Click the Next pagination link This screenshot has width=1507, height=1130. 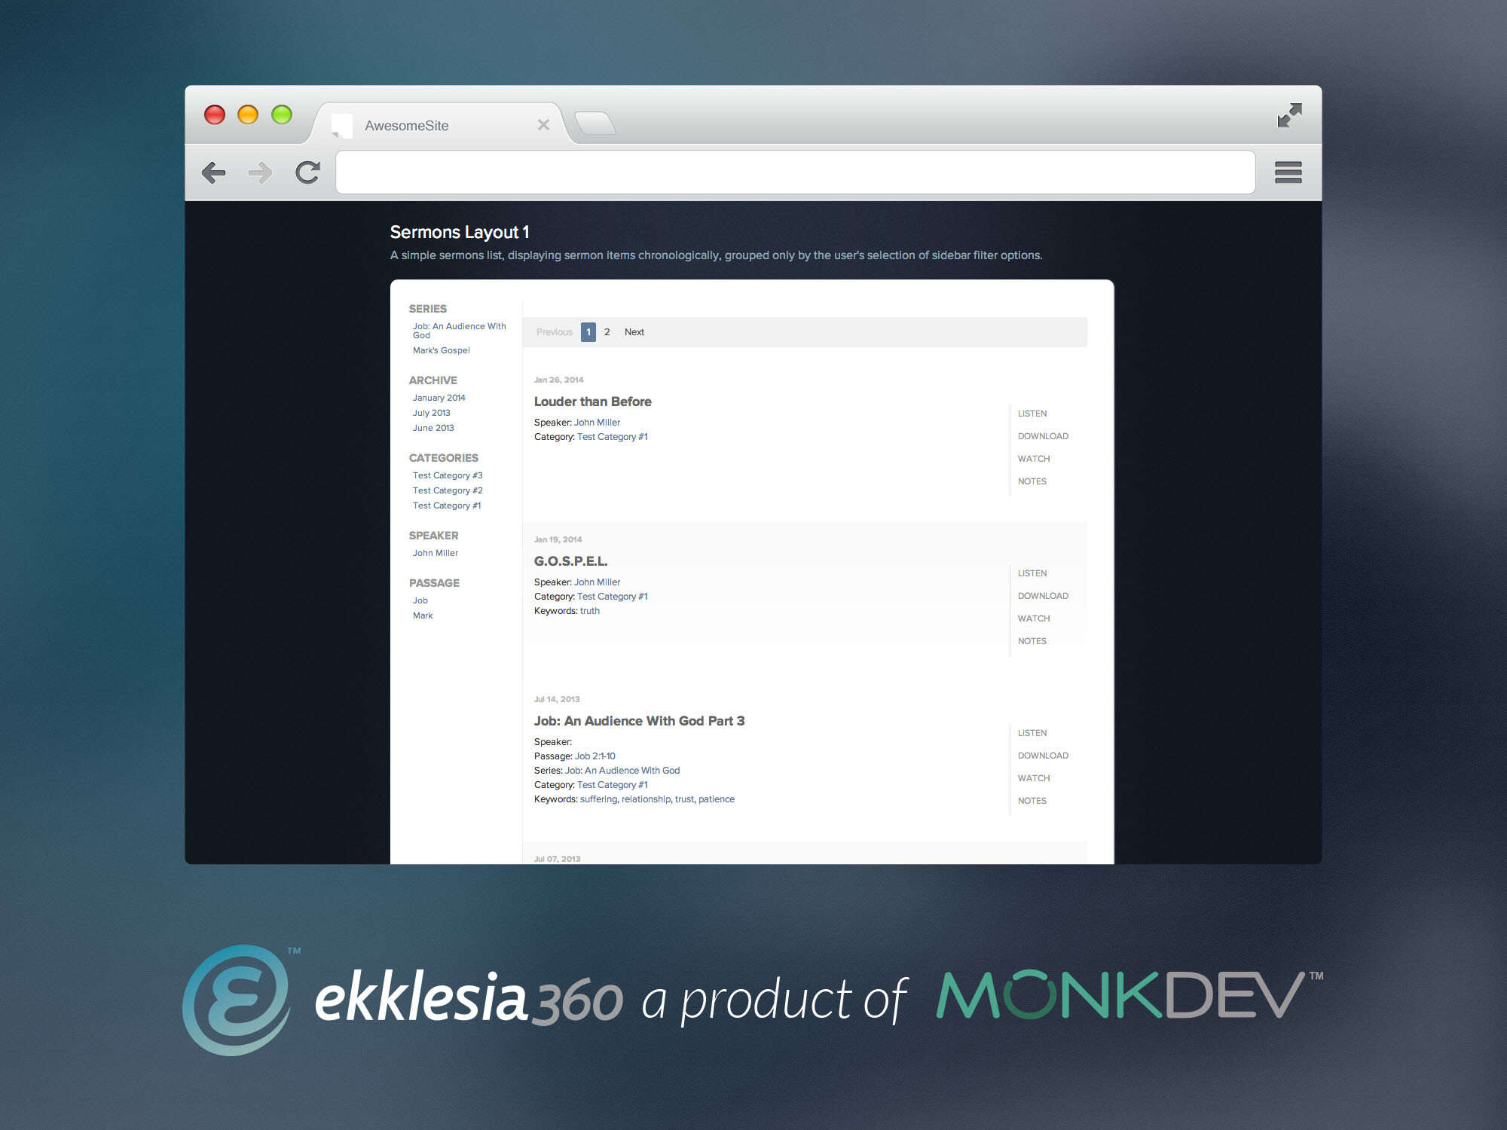pos(634,332)
